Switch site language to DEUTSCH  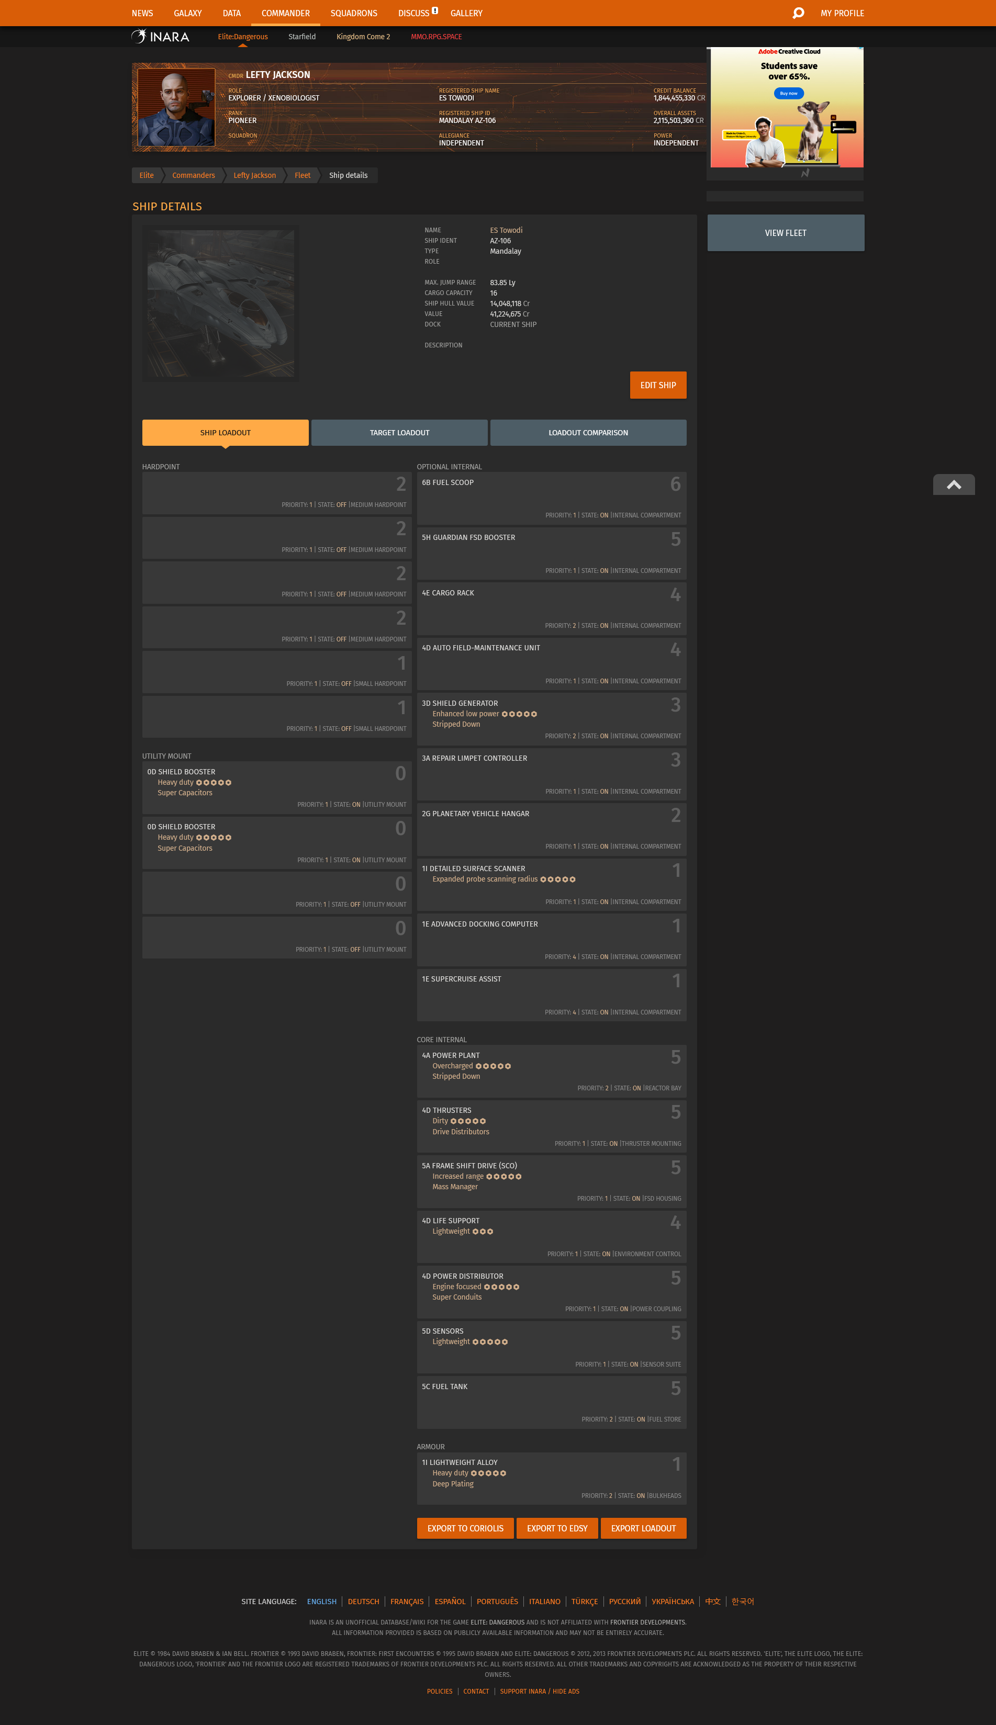(x=363, y=1601)
